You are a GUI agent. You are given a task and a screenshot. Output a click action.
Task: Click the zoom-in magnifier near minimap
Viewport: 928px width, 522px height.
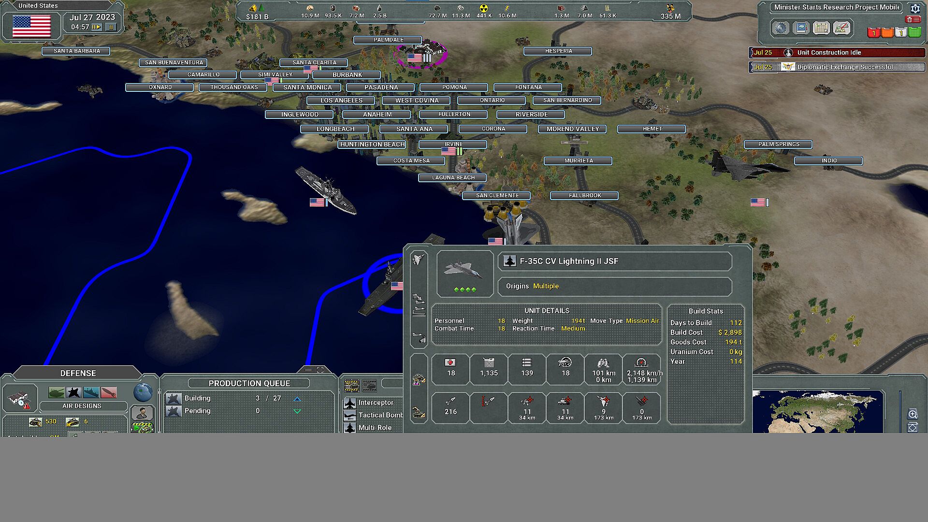coord(913,414)
